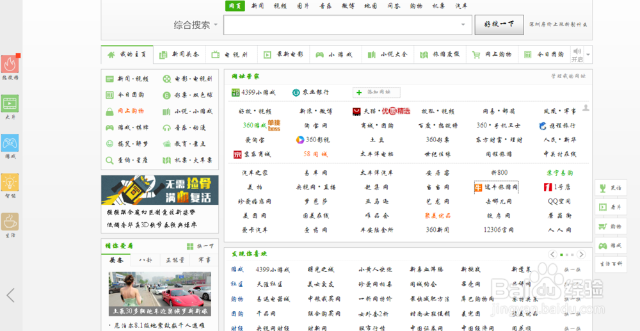Click the 农业银行 logo icon
This screenshot has height=331, width=640.
(296, 93)
